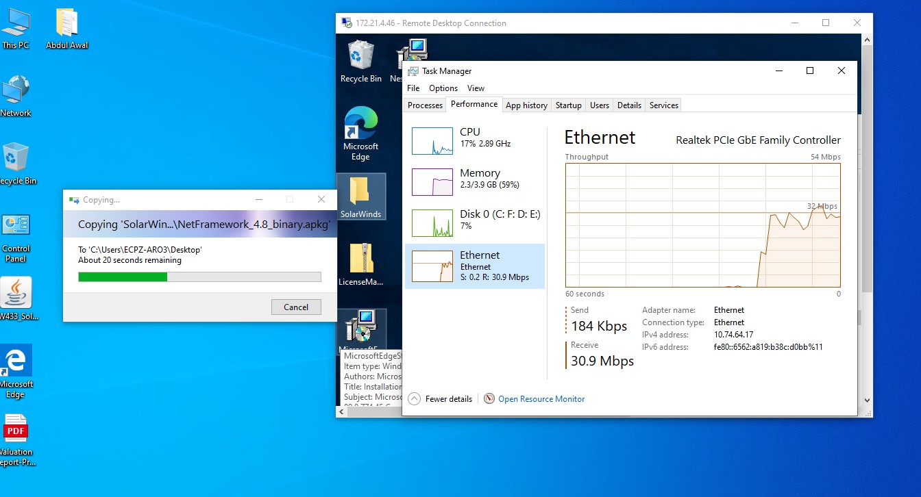Click the Adapter name Ethernet value
The height and width of the screenshot is (497, 921).
pyautogui.click(x=729, y=310)
